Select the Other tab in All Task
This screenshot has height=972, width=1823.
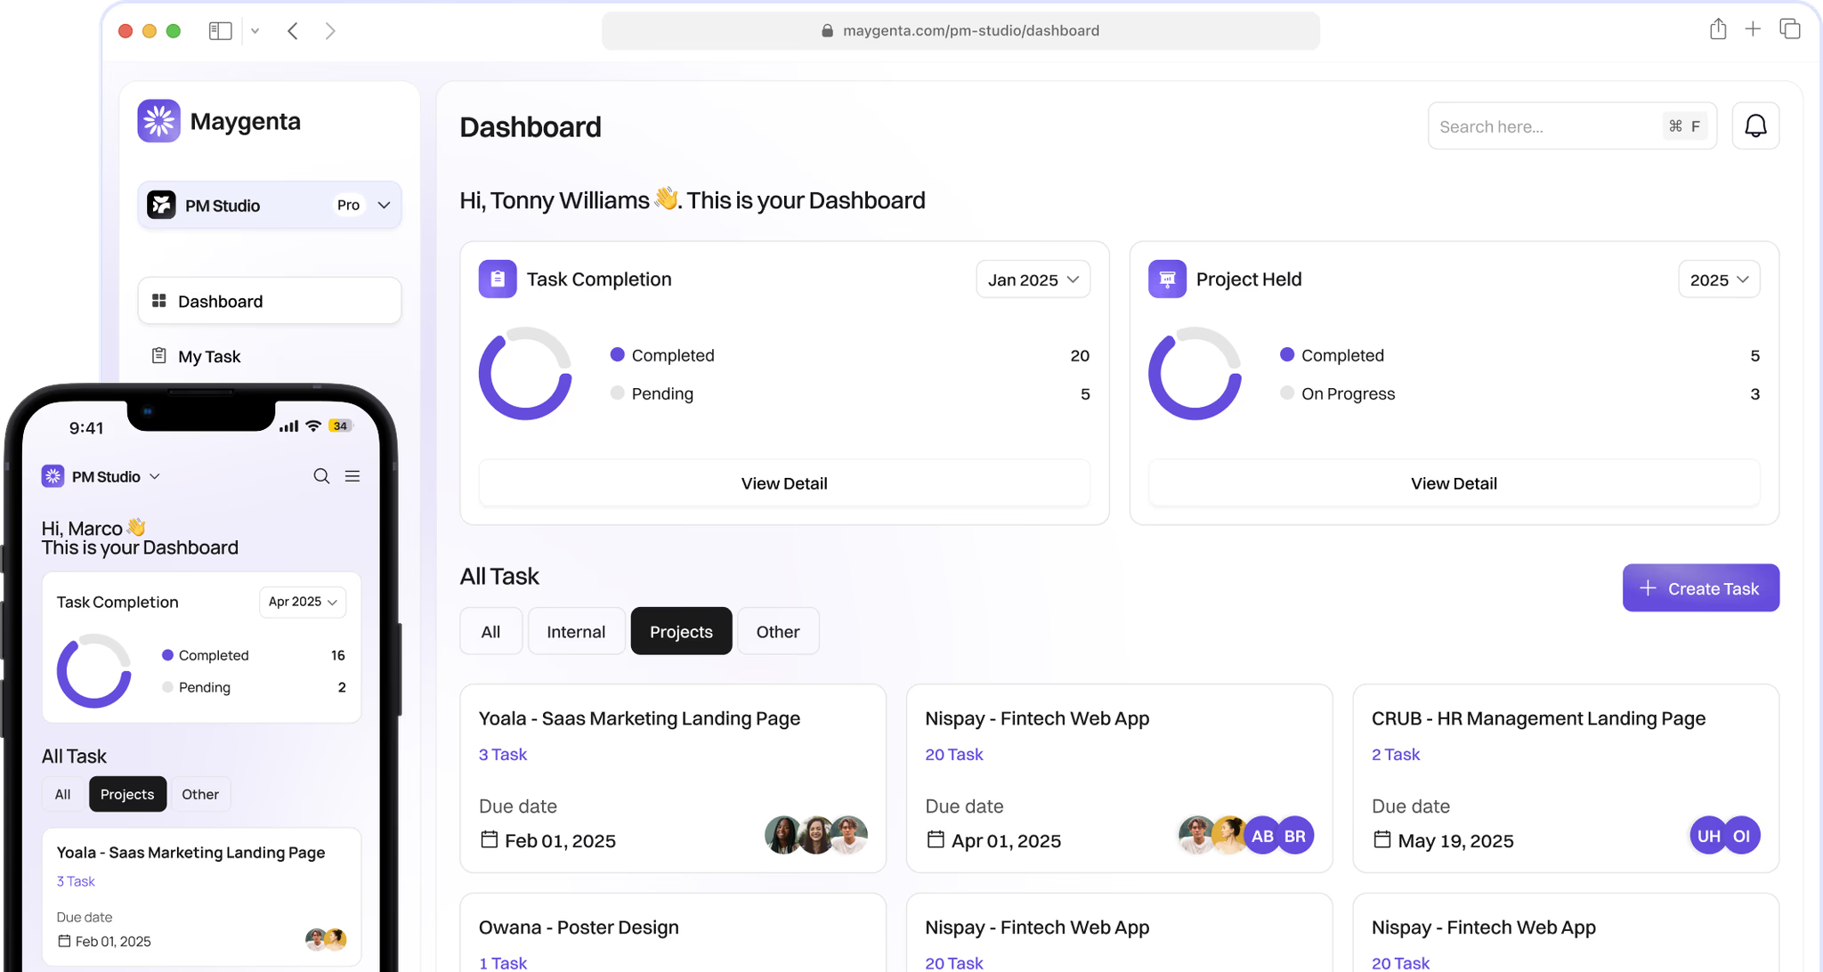(777, 632)
